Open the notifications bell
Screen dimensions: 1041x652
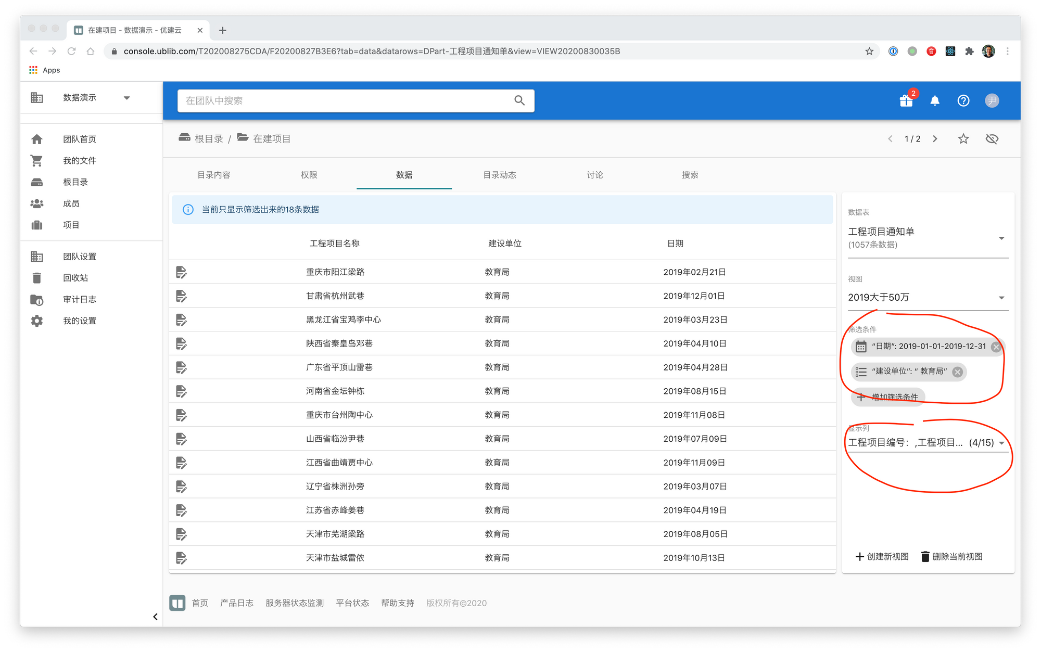pos(935,100)
